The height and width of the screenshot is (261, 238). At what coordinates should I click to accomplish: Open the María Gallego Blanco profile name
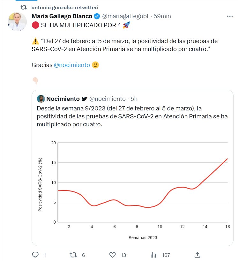point(62,16)
